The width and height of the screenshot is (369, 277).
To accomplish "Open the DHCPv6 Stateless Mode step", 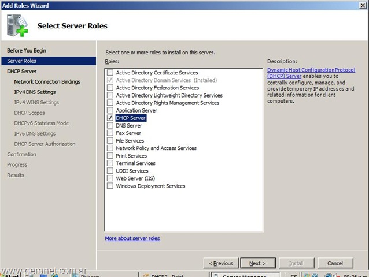I will click(x=42, y=123).
